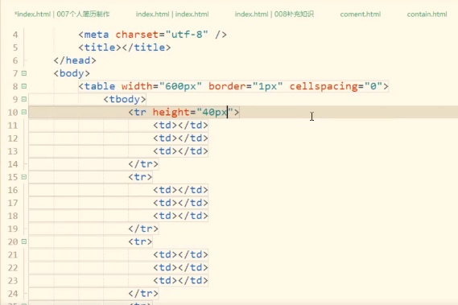Screen dimensions: 458x305
Task: Open the contain.html tab
Action: coord(427,14)
